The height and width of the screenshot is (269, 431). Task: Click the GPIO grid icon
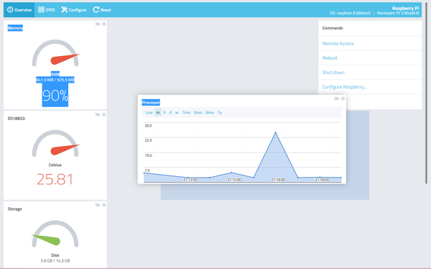coord(41,9)
